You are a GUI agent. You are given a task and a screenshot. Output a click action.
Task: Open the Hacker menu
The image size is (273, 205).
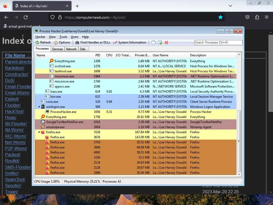click(40, 37)
